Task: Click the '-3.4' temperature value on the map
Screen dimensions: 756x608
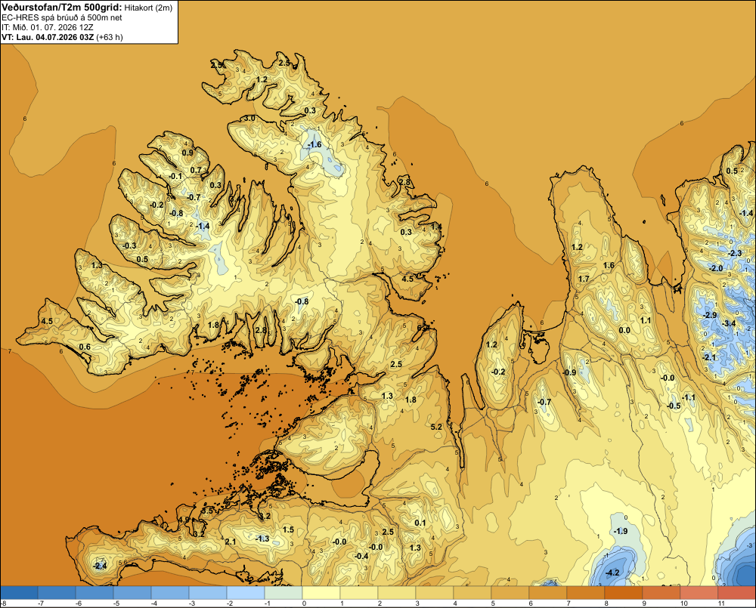Action: click(730, 323)
